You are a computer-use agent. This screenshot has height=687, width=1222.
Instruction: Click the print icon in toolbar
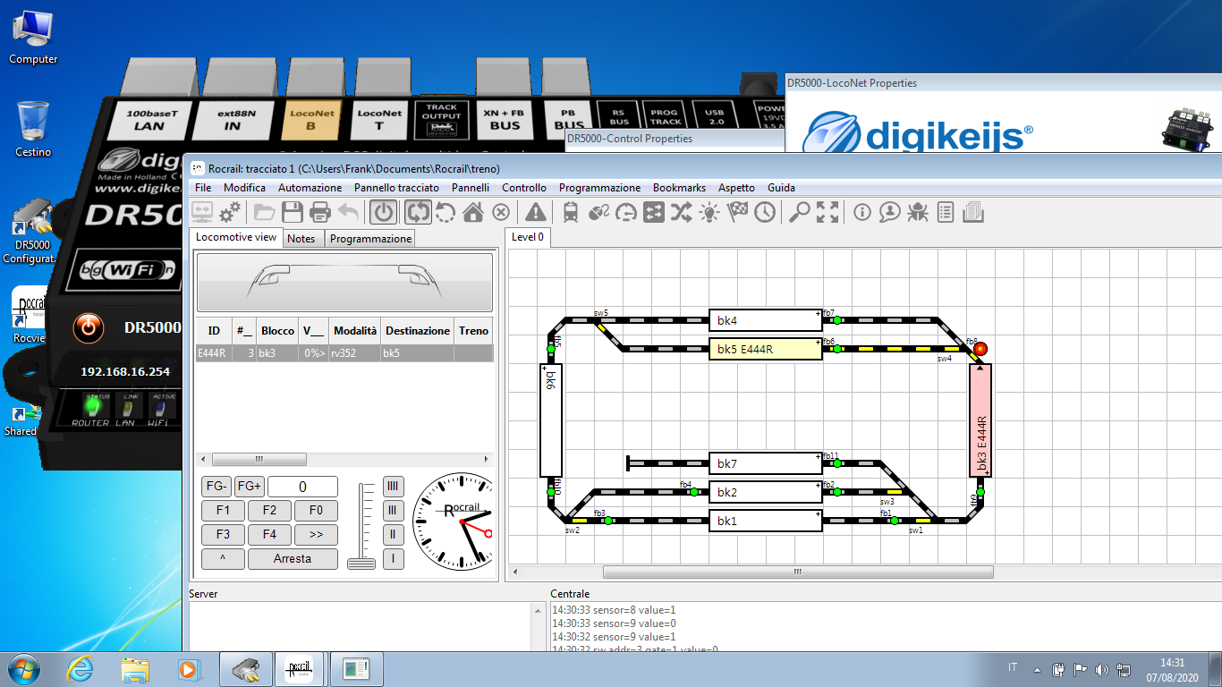320,212
